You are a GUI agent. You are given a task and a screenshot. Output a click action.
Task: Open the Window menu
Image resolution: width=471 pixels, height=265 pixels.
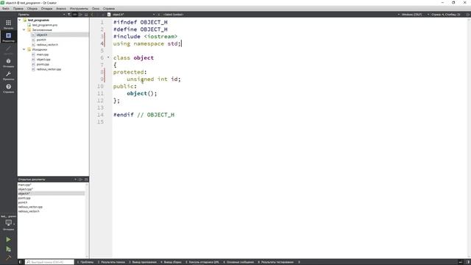(x=96, y=8)
